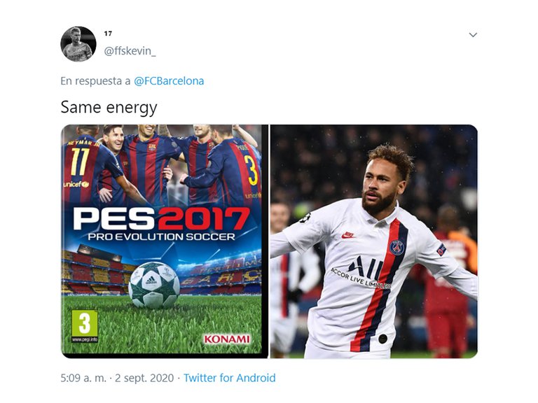Open the tweet options chevron menu
Viewport: 538px width, 403px height.
[x=473, y=34]
